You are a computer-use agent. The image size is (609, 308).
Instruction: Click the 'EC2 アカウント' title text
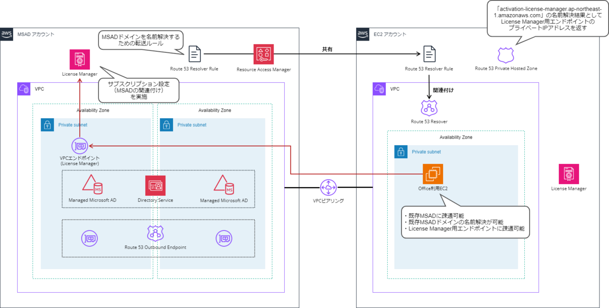coord(389,34)
